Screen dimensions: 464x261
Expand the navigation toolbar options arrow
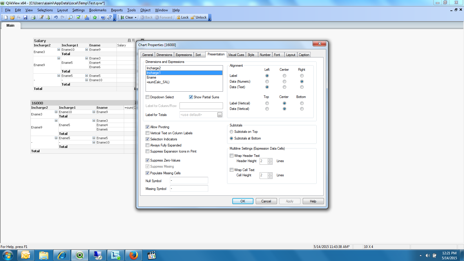pyautogui.click(x=210, y=18)
